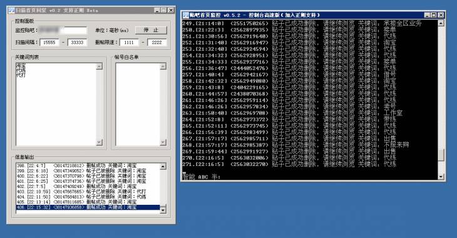Viewport: 457px width, 238px height.
Task: Click the whitelist box scroll-up arrow
Action: [x=163, y=66]
